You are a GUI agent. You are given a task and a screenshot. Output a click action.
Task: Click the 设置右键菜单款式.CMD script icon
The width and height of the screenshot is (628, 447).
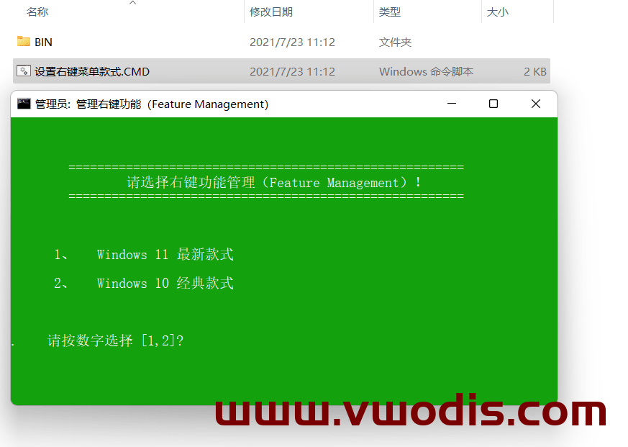(23, 71)
